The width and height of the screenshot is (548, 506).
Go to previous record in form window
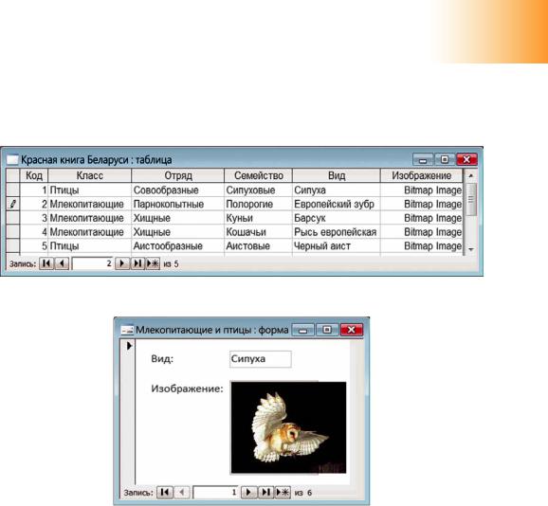click(x=181, y=493)
